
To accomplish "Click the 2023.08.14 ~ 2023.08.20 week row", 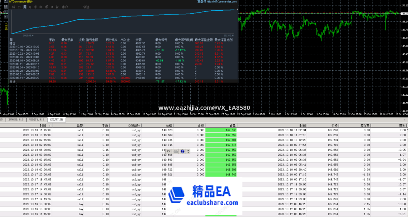I will (123, 78).
